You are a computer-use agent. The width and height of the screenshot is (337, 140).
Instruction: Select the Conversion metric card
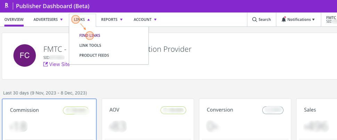[x=245, y=119]
